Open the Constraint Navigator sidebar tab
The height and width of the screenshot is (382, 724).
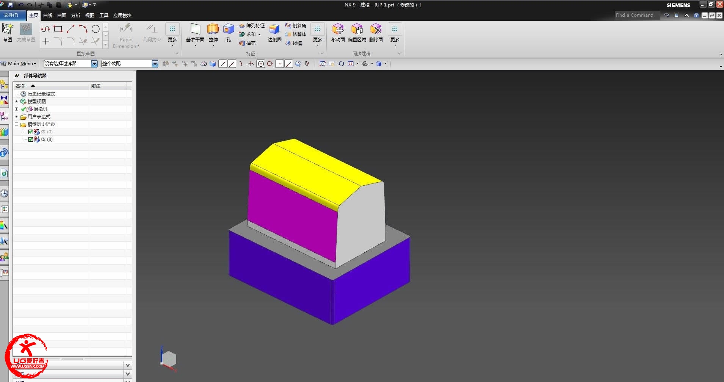(x=4, y=100)
